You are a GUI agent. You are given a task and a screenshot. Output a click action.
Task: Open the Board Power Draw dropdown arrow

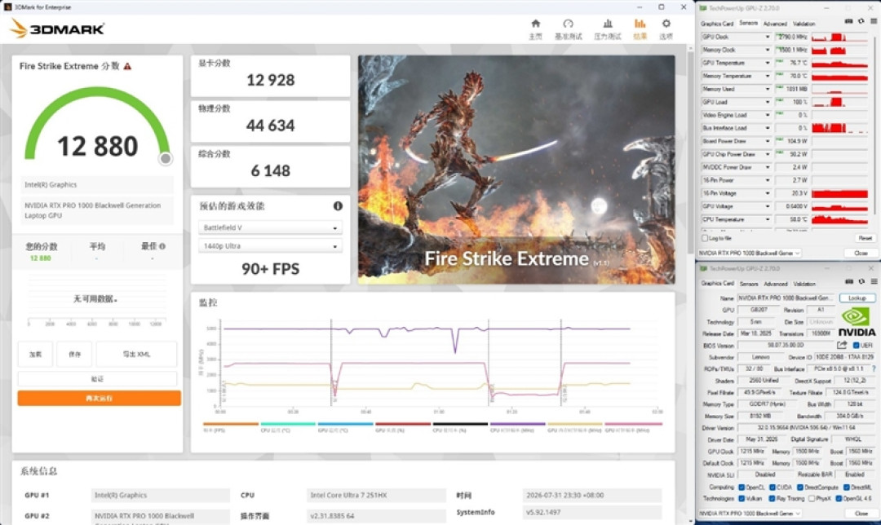[768, 142]
